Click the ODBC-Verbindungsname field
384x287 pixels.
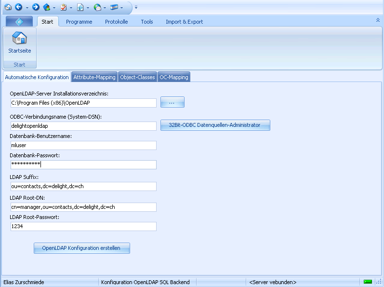[x=83, y=126]
